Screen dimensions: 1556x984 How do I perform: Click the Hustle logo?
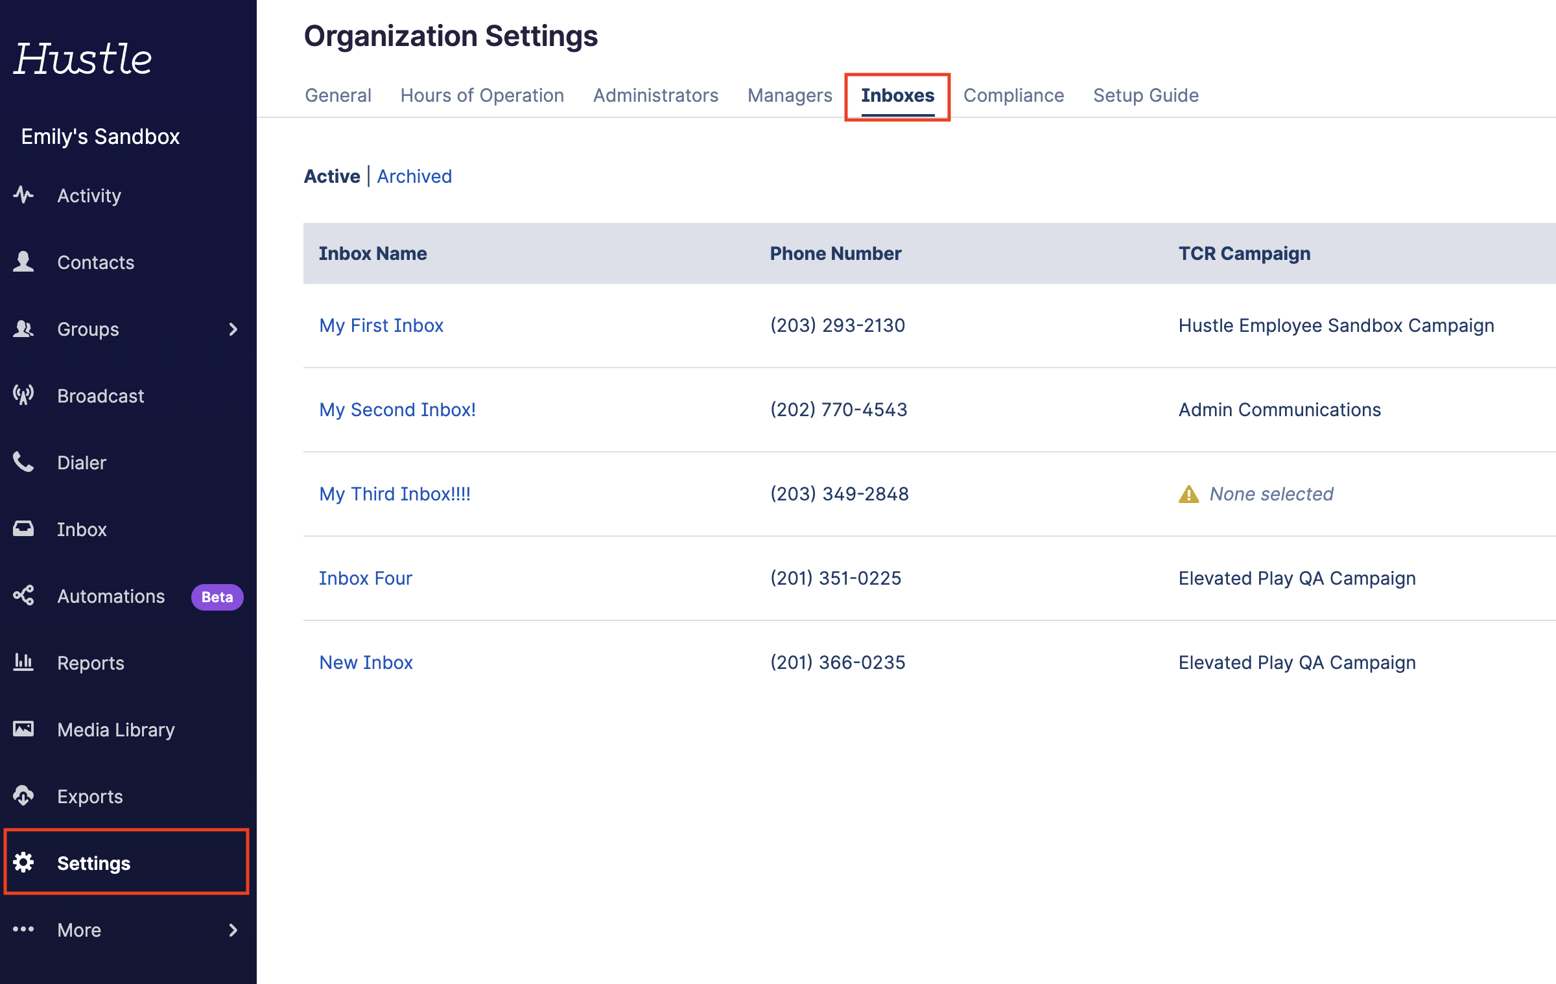click(x=83, y=59)
